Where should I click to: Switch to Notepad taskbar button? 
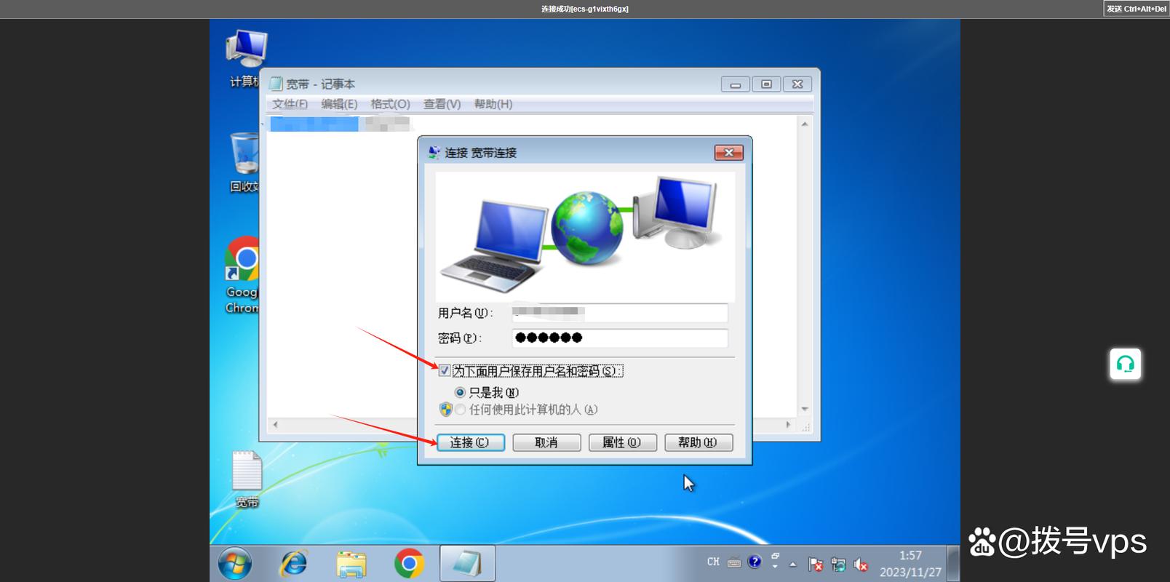[467, 564]
